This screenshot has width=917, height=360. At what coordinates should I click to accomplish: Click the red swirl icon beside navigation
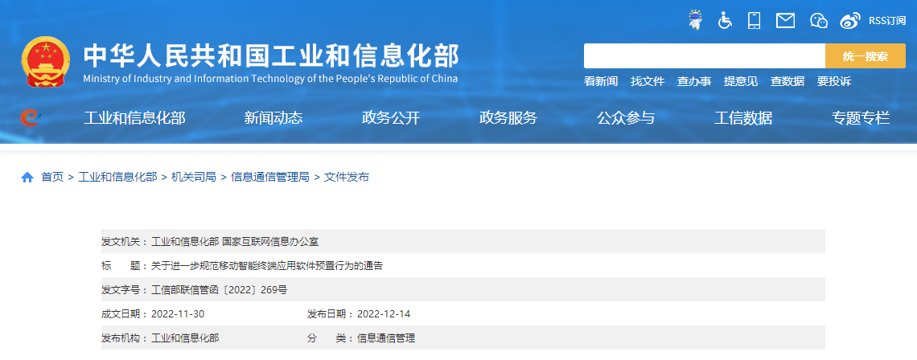coord(29,118)
